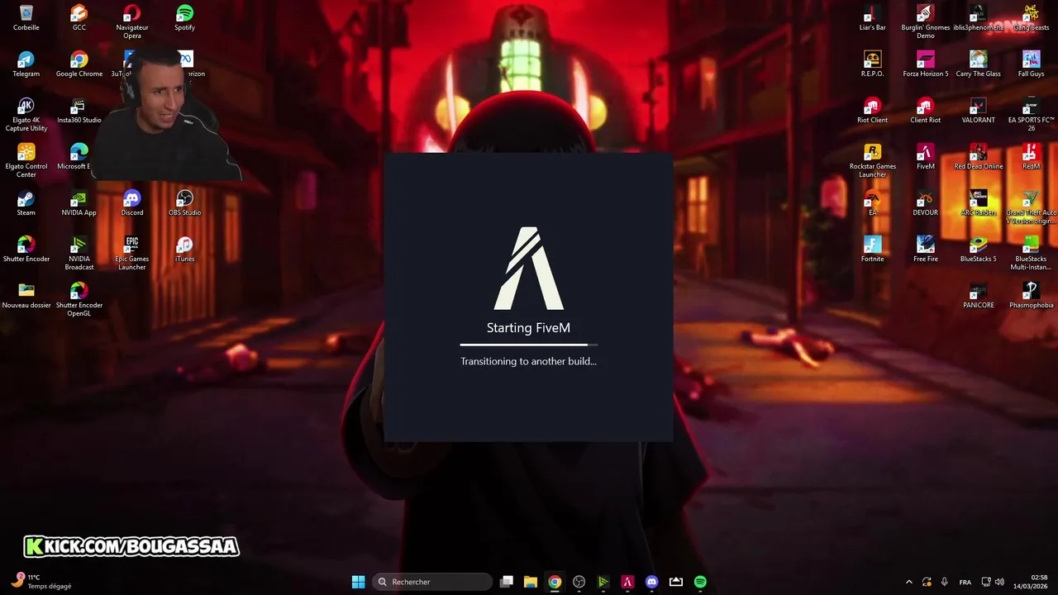
Task: Open Spotify from the taskbar
Action: [700, 582]
